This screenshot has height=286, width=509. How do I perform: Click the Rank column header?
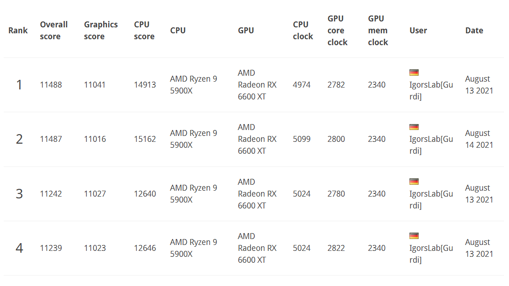tap(18, 31)
